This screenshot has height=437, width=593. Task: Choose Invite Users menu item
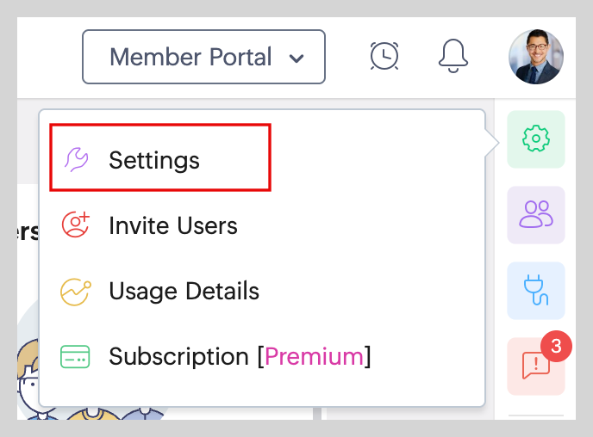pos(172,225)
